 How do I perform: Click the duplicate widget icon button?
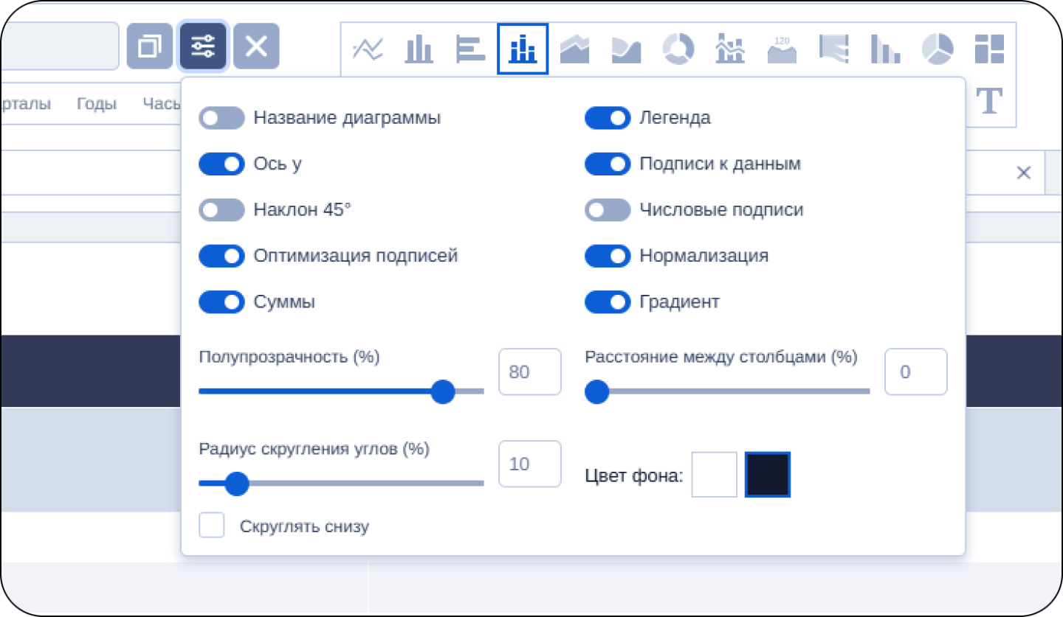[150, 46]
